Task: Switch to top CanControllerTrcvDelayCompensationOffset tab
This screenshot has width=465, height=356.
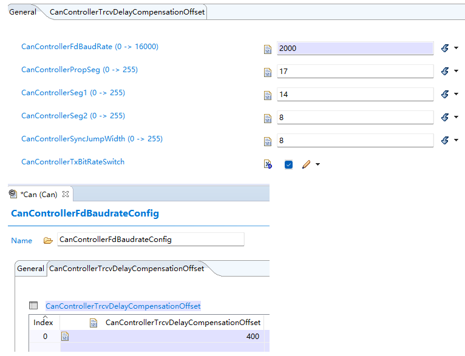Action: coord(127,12)
